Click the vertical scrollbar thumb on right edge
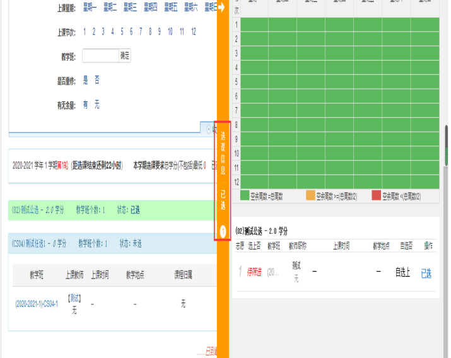Screen dimensions: 451x358 (447, 146)
